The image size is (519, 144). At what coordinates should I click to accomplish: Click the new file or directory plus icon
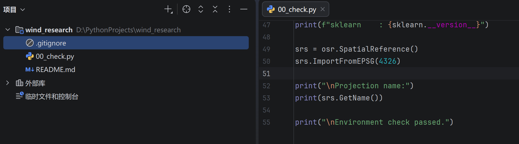coord(168,9)
